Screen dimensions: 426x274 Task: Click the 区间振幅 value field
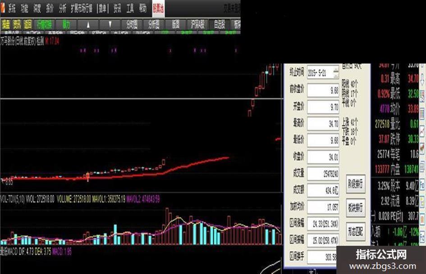click(x=323, y=241)
